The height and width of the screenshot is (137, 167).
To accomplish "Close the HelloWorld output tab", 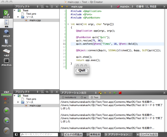I will pyautogui.click(x=63, y=97).
